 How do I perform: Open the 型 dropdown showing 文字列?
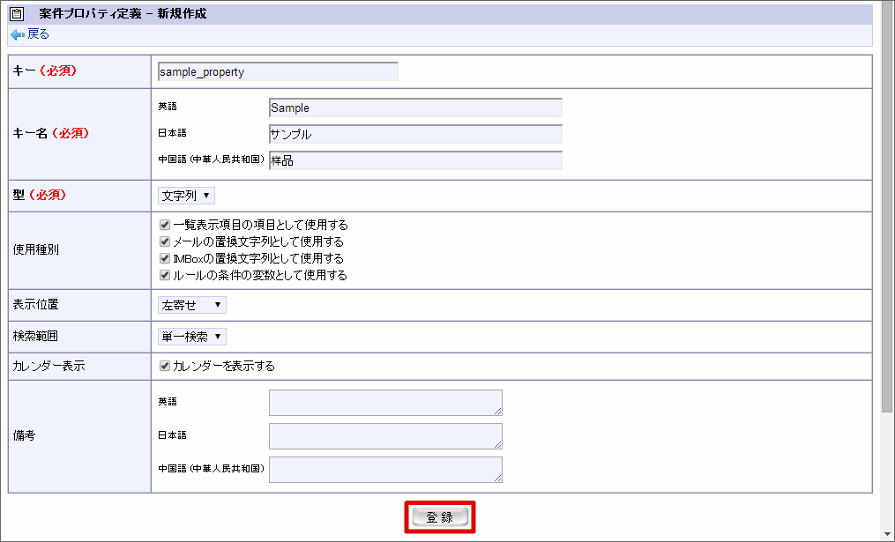[x=186, y=196]
